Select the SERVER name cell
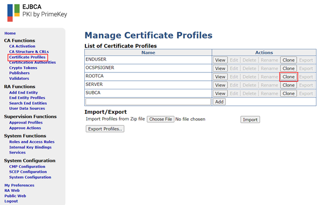 click(148, 85)
